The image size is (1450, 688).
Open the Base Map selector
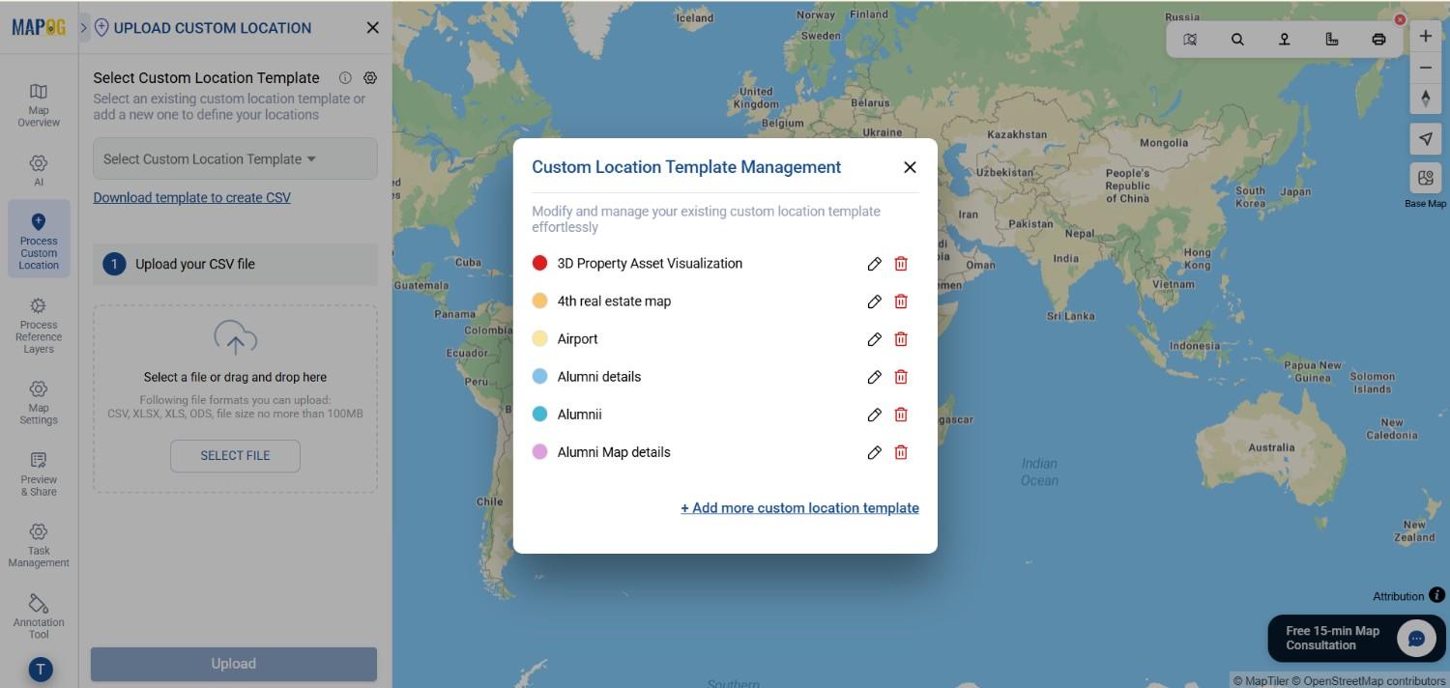tap(1425, 178)
